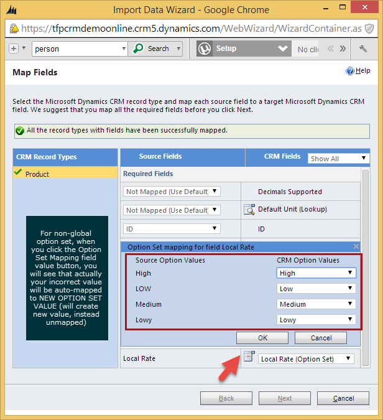This screenshot has height=420, width=383.
Task: Click the URL address bar
Action: tap(191, 29)
